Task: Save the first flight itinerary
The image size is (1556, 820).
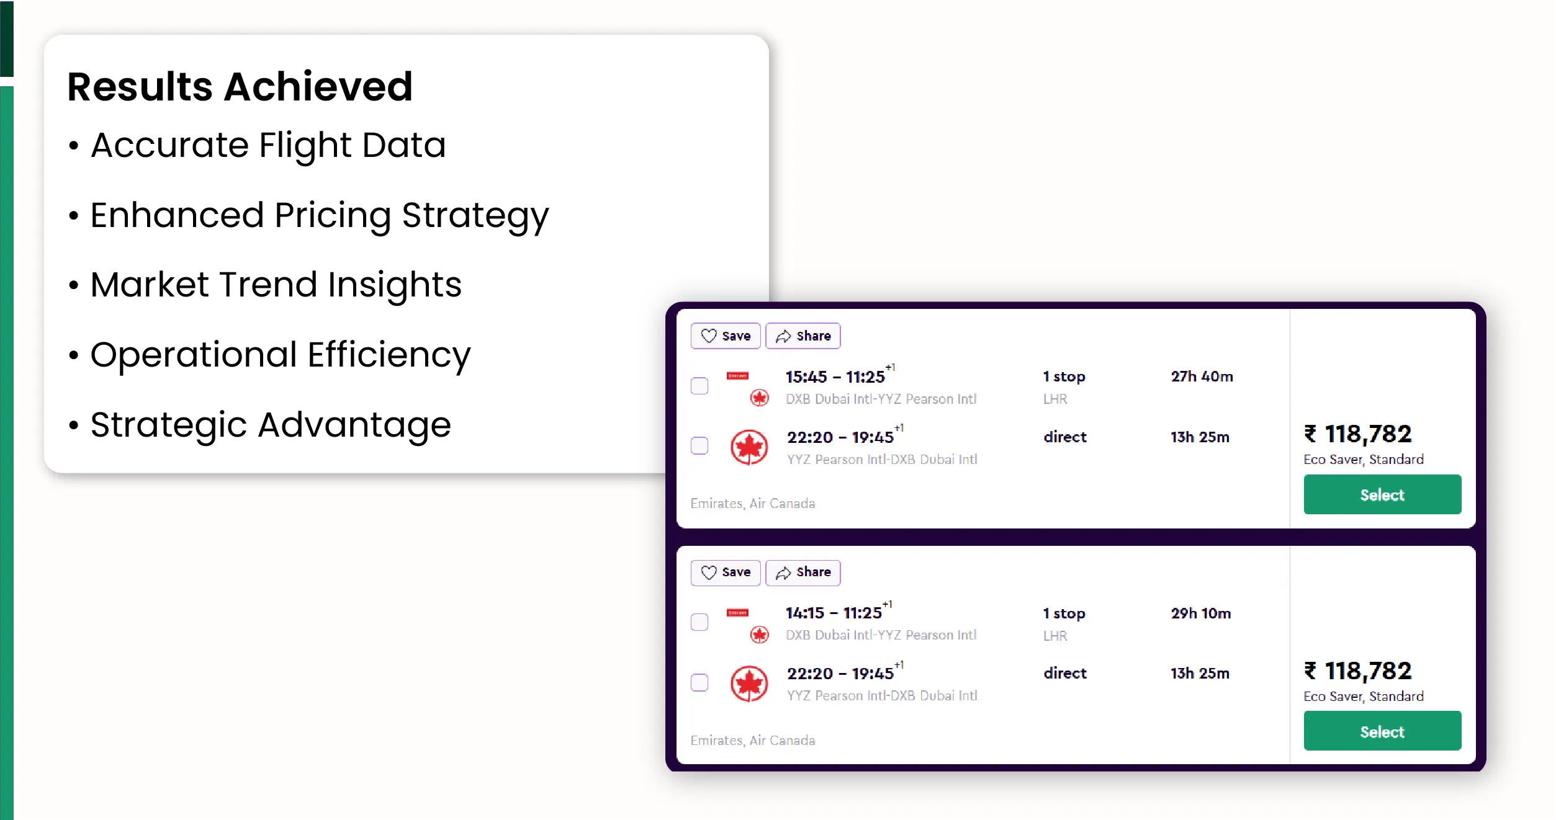Action: coord(725,336)
